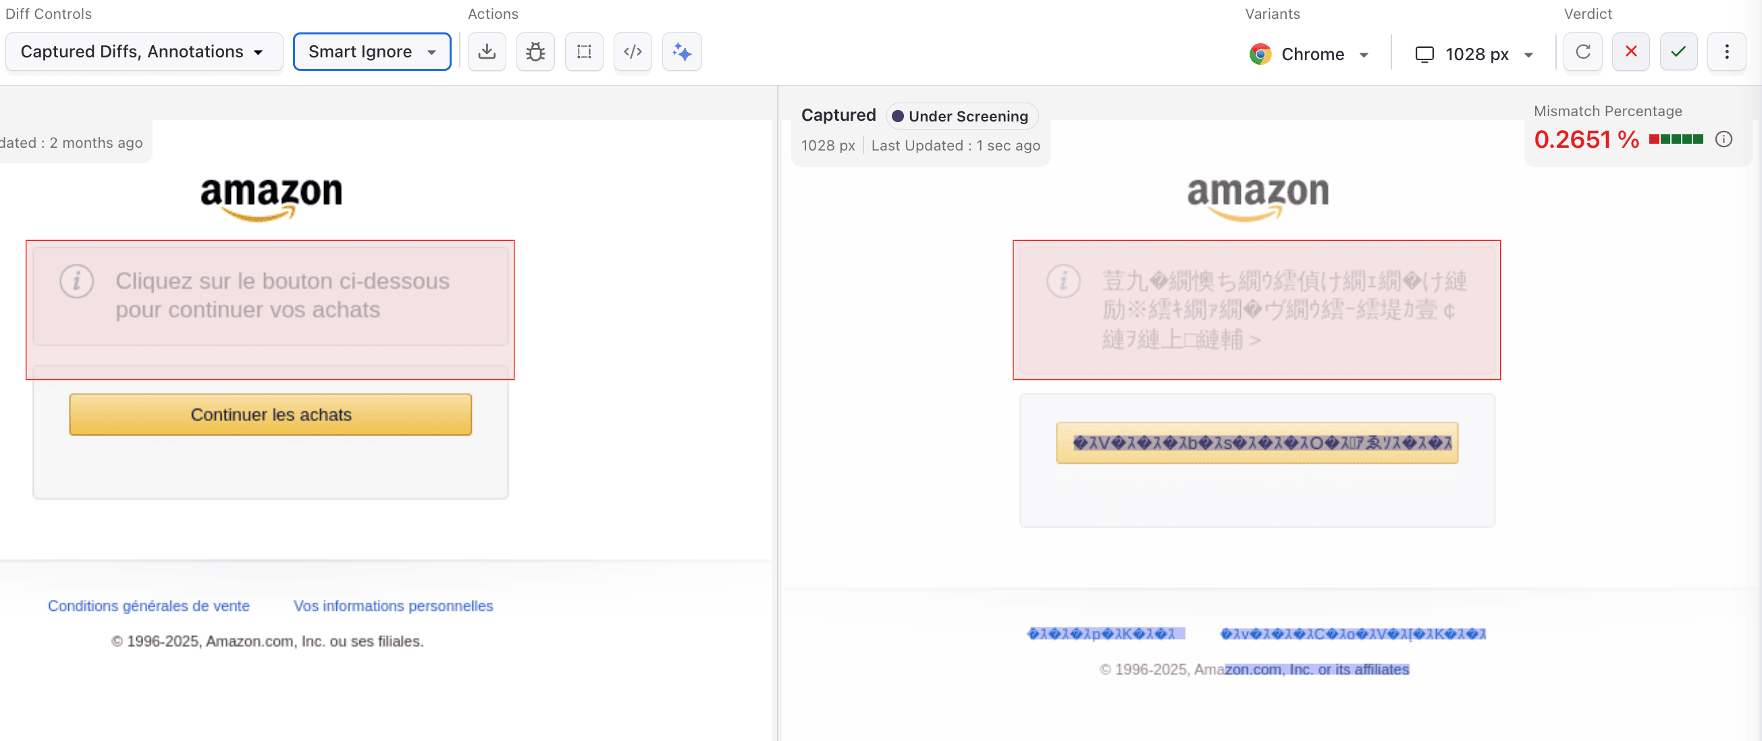The height and width of the screenshot is (741, 1762).
Task: Select the region selection box icon
Action: tap(583, 52)
